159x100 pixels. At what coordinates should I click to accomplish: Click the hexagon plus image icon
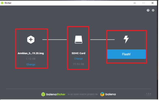coord(31,39)
